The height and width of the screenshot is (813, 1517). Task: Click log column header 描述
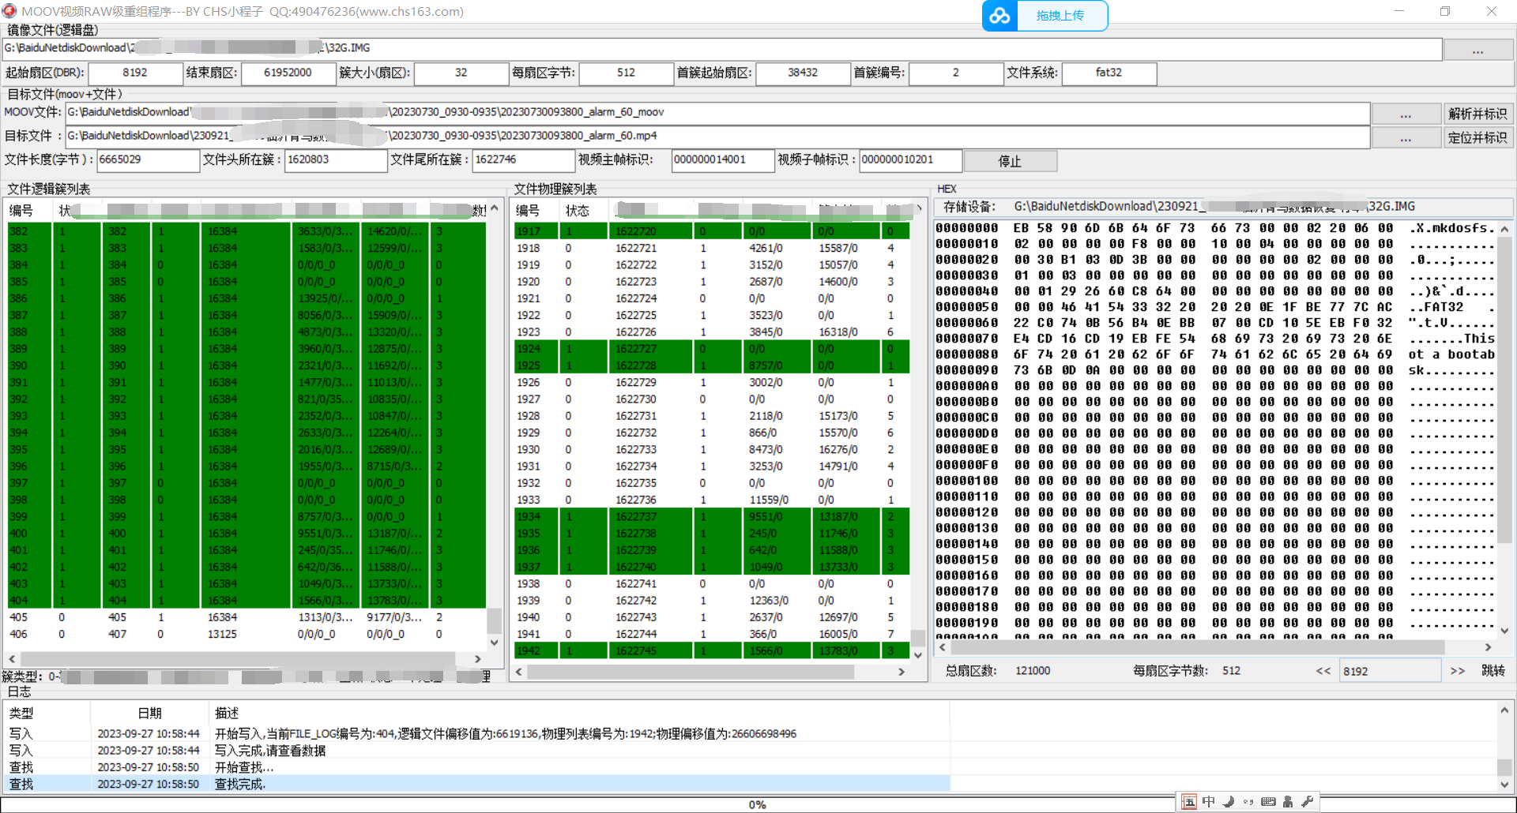[x=579, y=713]
